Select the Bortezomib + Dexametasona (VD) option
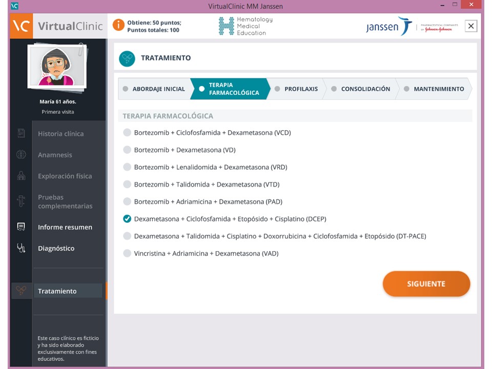Image resolution: width=492 pixels, height=369 pixels. [127, 150]
